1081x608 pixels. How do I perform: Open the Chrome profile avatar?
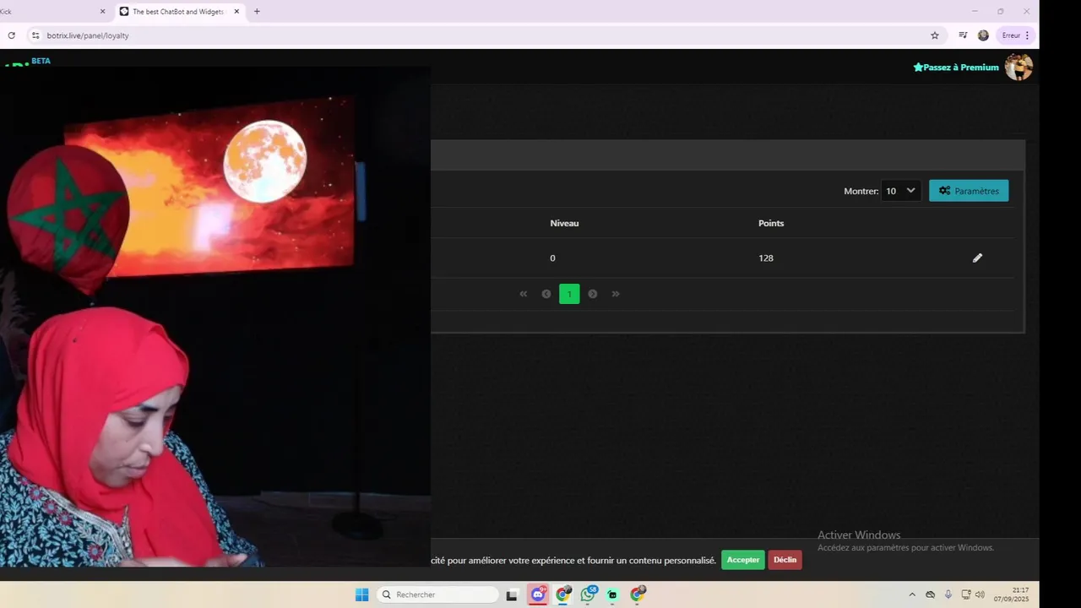(983, 35)
